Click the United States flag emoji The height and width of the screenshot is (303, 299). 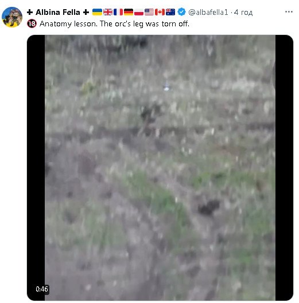coord(149,12)
